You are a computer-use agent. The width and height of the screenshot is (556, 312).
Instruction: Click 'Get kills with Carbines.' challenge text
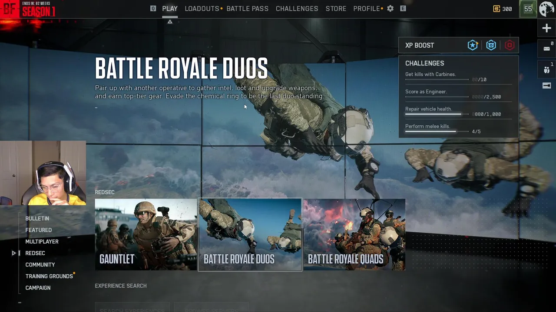pos(430,75)
